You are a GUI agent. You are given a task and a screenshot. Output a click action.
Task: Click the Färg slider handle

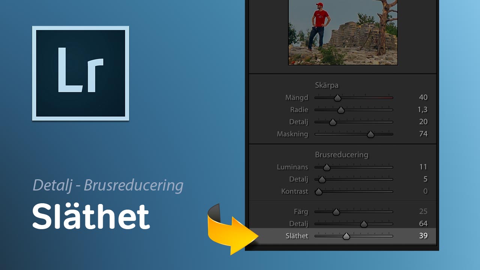point(336,212)
